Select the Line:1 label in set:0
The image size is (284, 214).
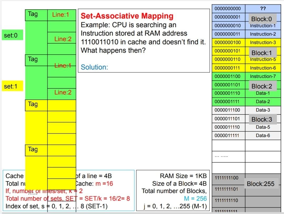[x=61, y=14]
